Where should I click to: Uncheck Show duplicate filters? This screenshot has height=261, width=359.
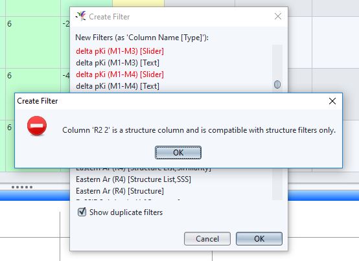click(x=82, y=212)
